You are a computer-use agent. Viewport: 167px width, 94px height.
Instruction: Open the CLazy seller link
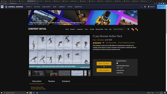[x=94, y=40]
